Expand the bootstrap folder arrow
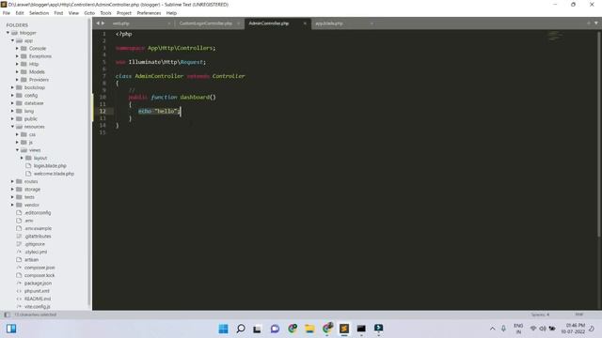 pyautogui.click(x=12, y=87)
